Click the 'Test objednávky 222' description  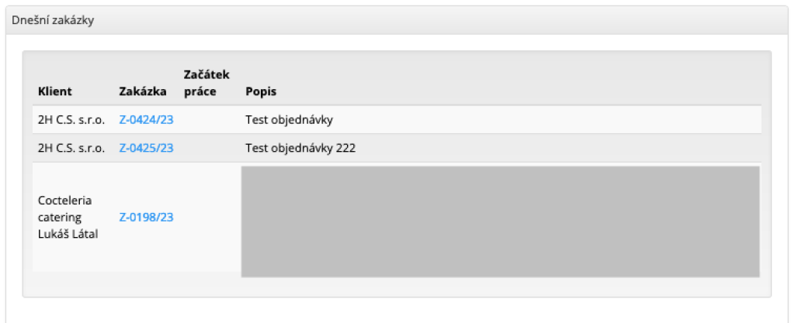coord(300,148)
